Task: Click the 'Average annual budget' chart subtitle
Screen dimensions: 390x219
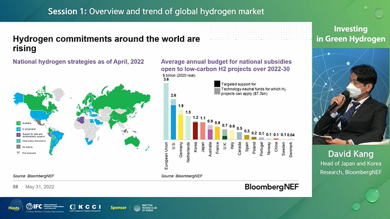Action: pyautogui.click(x=226, y=65)
